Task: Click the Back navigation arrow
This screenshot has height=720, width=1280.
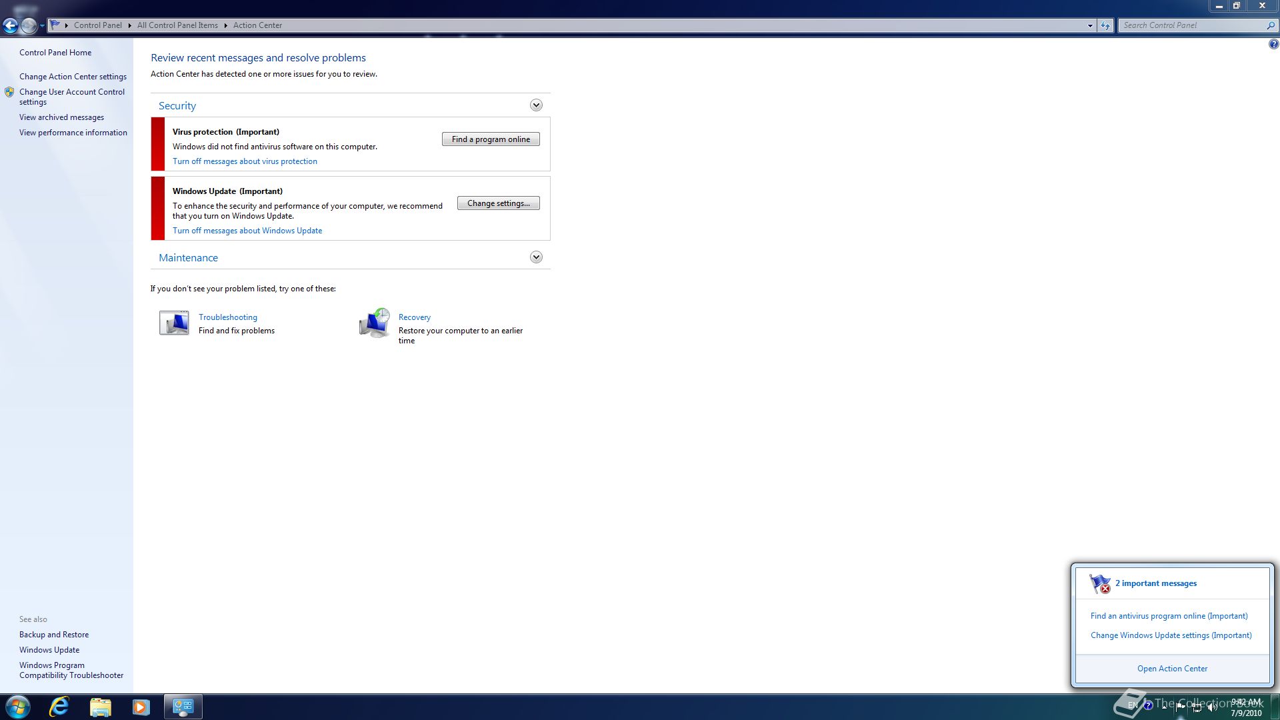Action: (x=10, y=25)
